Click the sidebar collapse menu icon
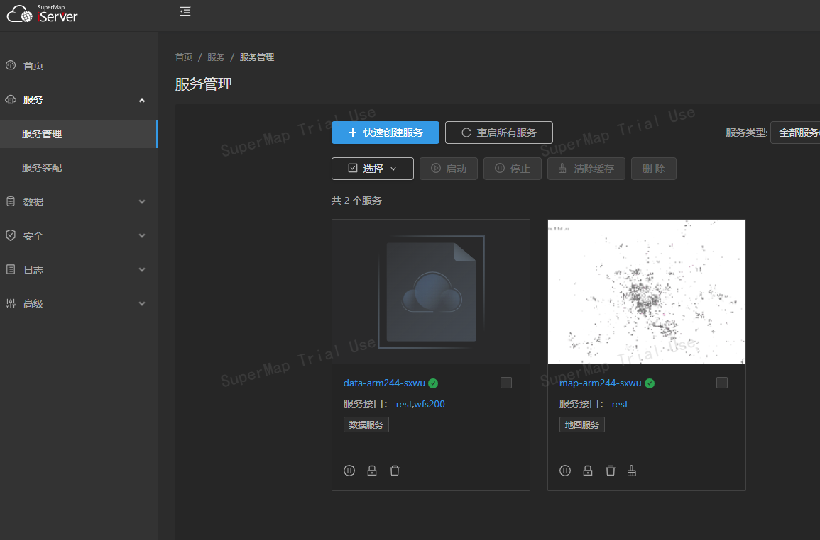This screenshot has width=820, height=540. point(185,11)
